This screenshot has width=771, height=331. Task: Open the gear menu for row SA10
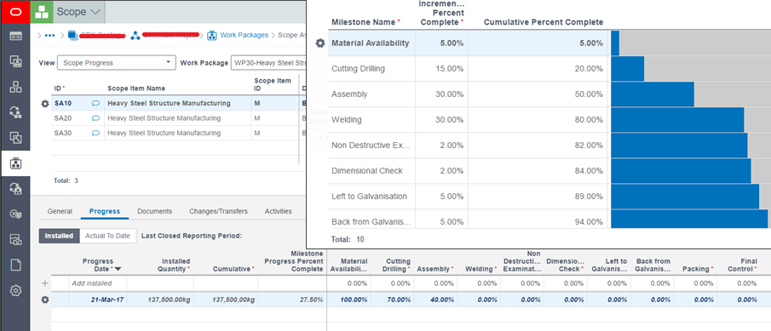coord(45,104)
